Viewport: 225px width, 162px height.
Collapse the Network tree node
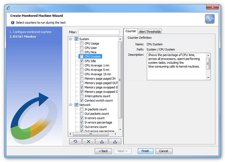pyautogui.click(x=70, y=105)
